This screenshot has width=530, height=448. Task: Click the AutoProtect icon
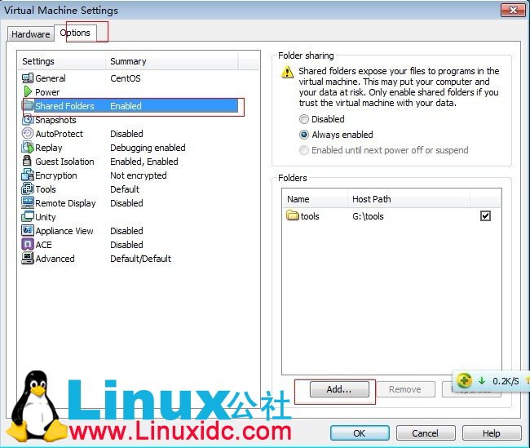[x=28, y=133]
